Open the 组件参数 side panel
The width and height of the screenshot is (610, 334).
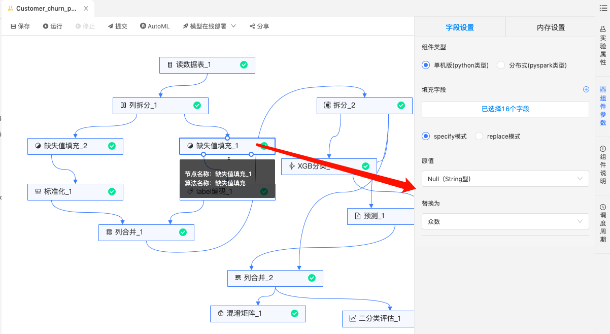(603, 106)
